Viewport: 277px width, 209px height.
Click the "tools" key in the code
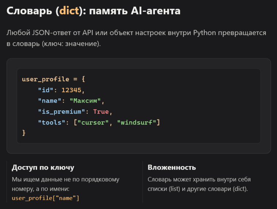pyautogui.click(x=52, y=122)
